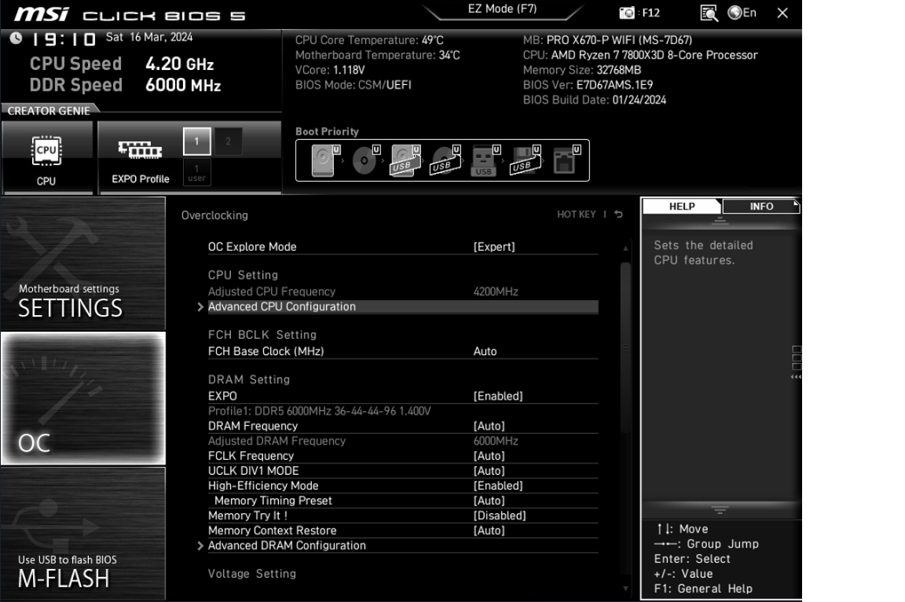905x602 pixels.
Task: Switch to the INFO tab
Action: (760, 206)
